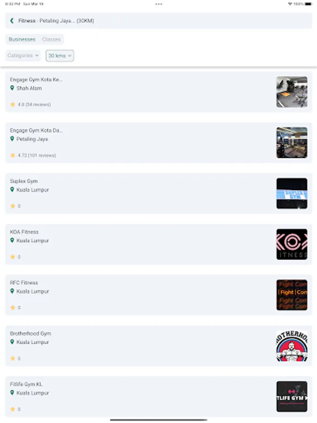Switch to the Businesses tab
317x423 pixels.
click(22, 39)
